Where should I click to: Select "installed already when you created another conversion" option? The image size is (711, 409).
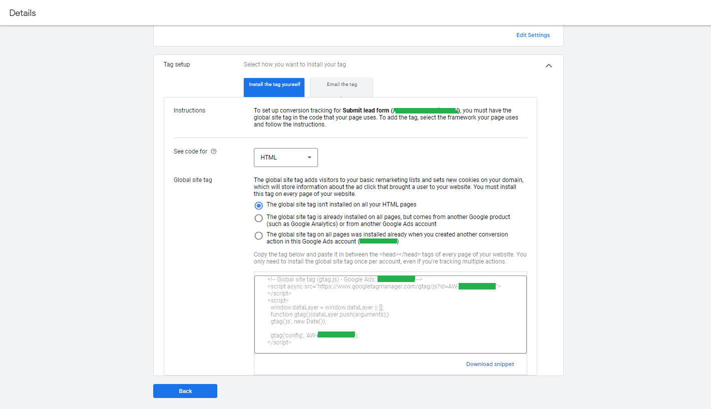(258, 235)
